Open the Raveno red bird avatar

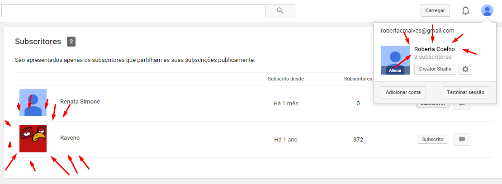(x=33, y=139)
